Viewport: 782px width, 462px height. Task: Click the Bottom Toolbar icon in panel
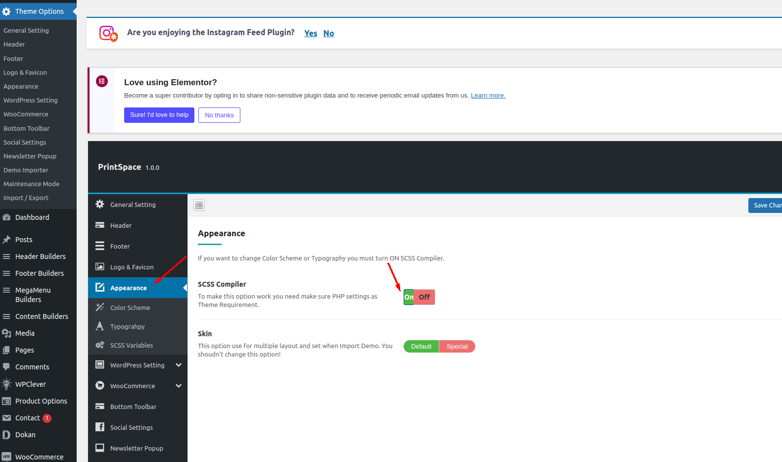pos(100,406)
